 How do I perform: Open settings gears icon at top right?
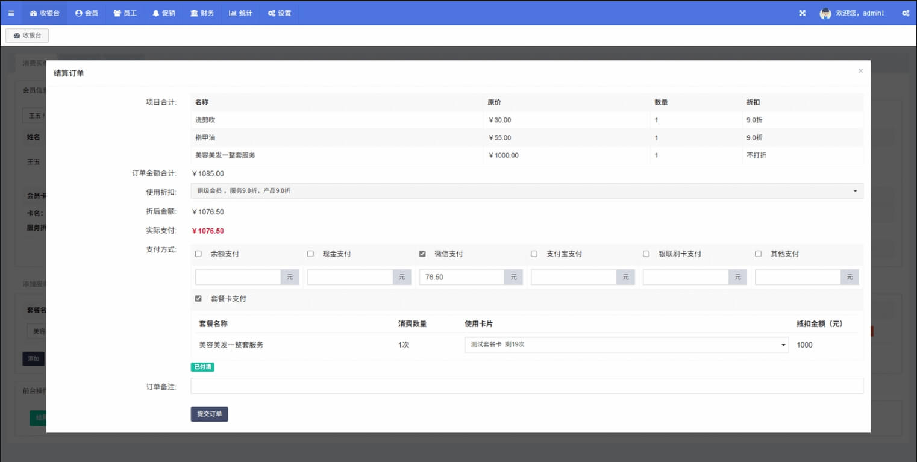pyautogui.click(x=905, y=13)
